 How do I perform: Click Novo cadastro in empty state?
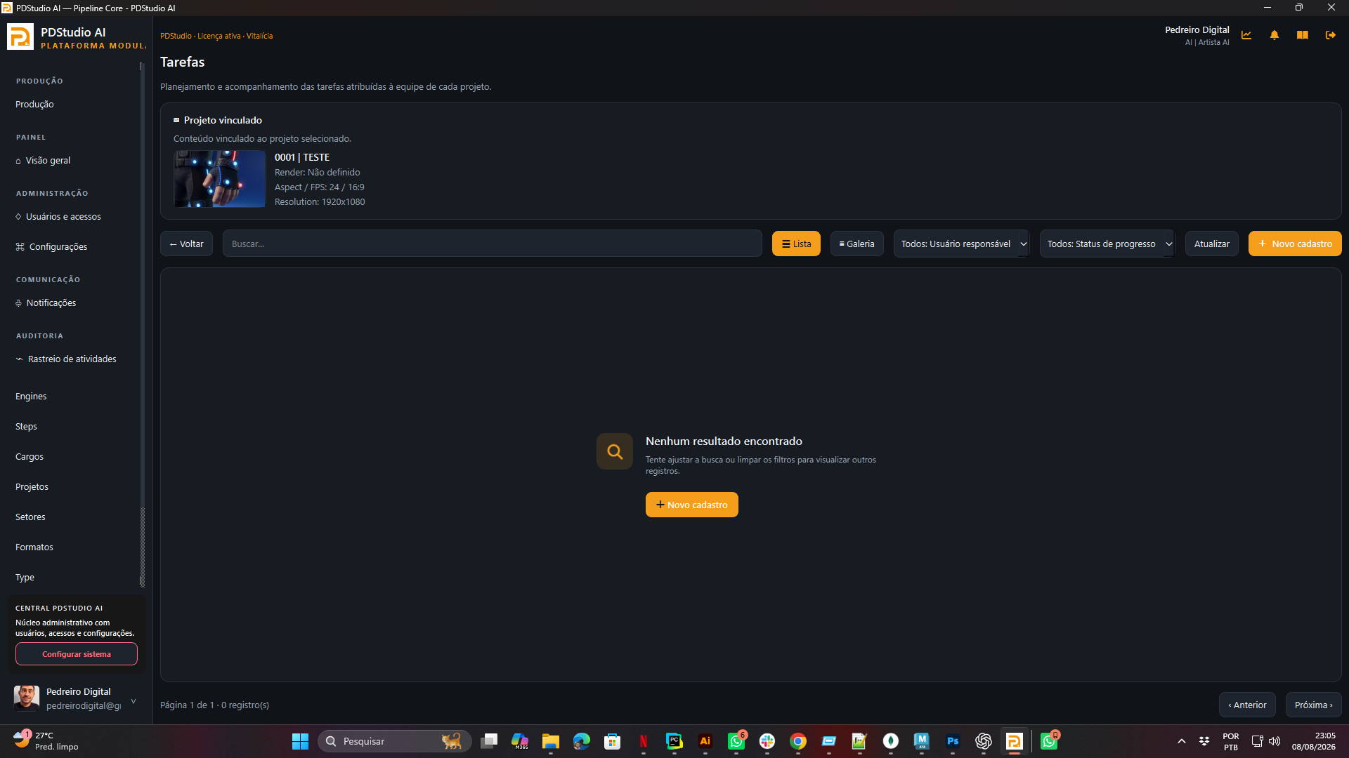[x=691, y=505]
